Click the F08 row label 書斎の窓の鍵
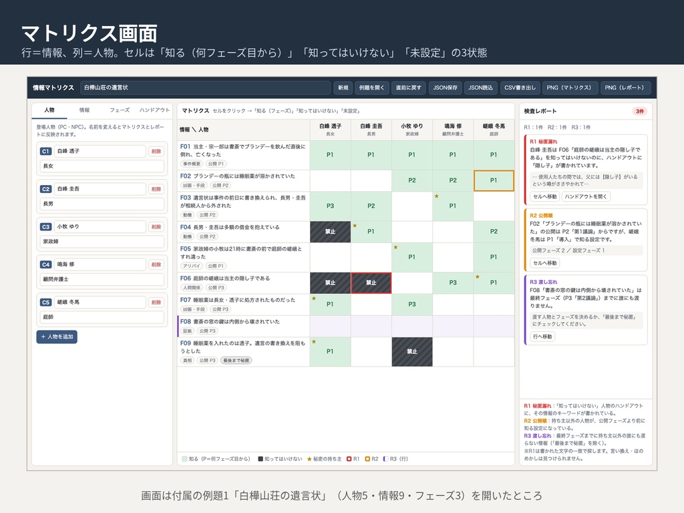Image resolution: width=684 pixels, height=513 pixels. [243, 326]
